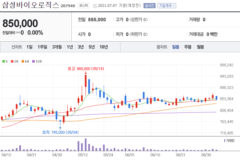The image size is (240, 160).
Task: Click the stock name 삼성바이오로직스
Action: click(31, 5)
